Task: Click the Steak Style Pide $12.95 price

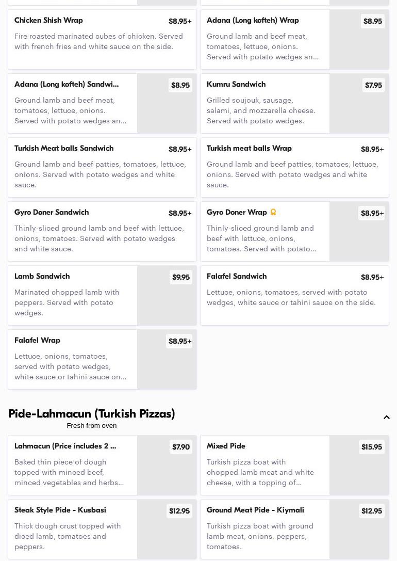Action: pyautogui.click(x=179, y=511)
